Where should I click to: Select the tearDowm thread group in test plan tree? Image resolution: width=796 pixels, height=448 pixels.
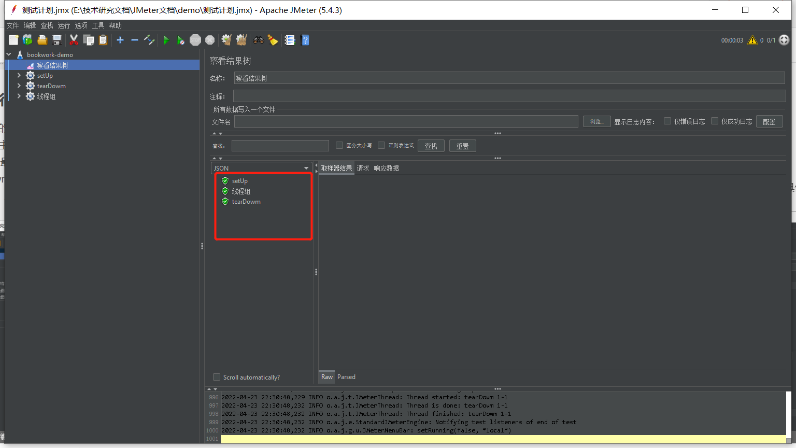[51, 86]
